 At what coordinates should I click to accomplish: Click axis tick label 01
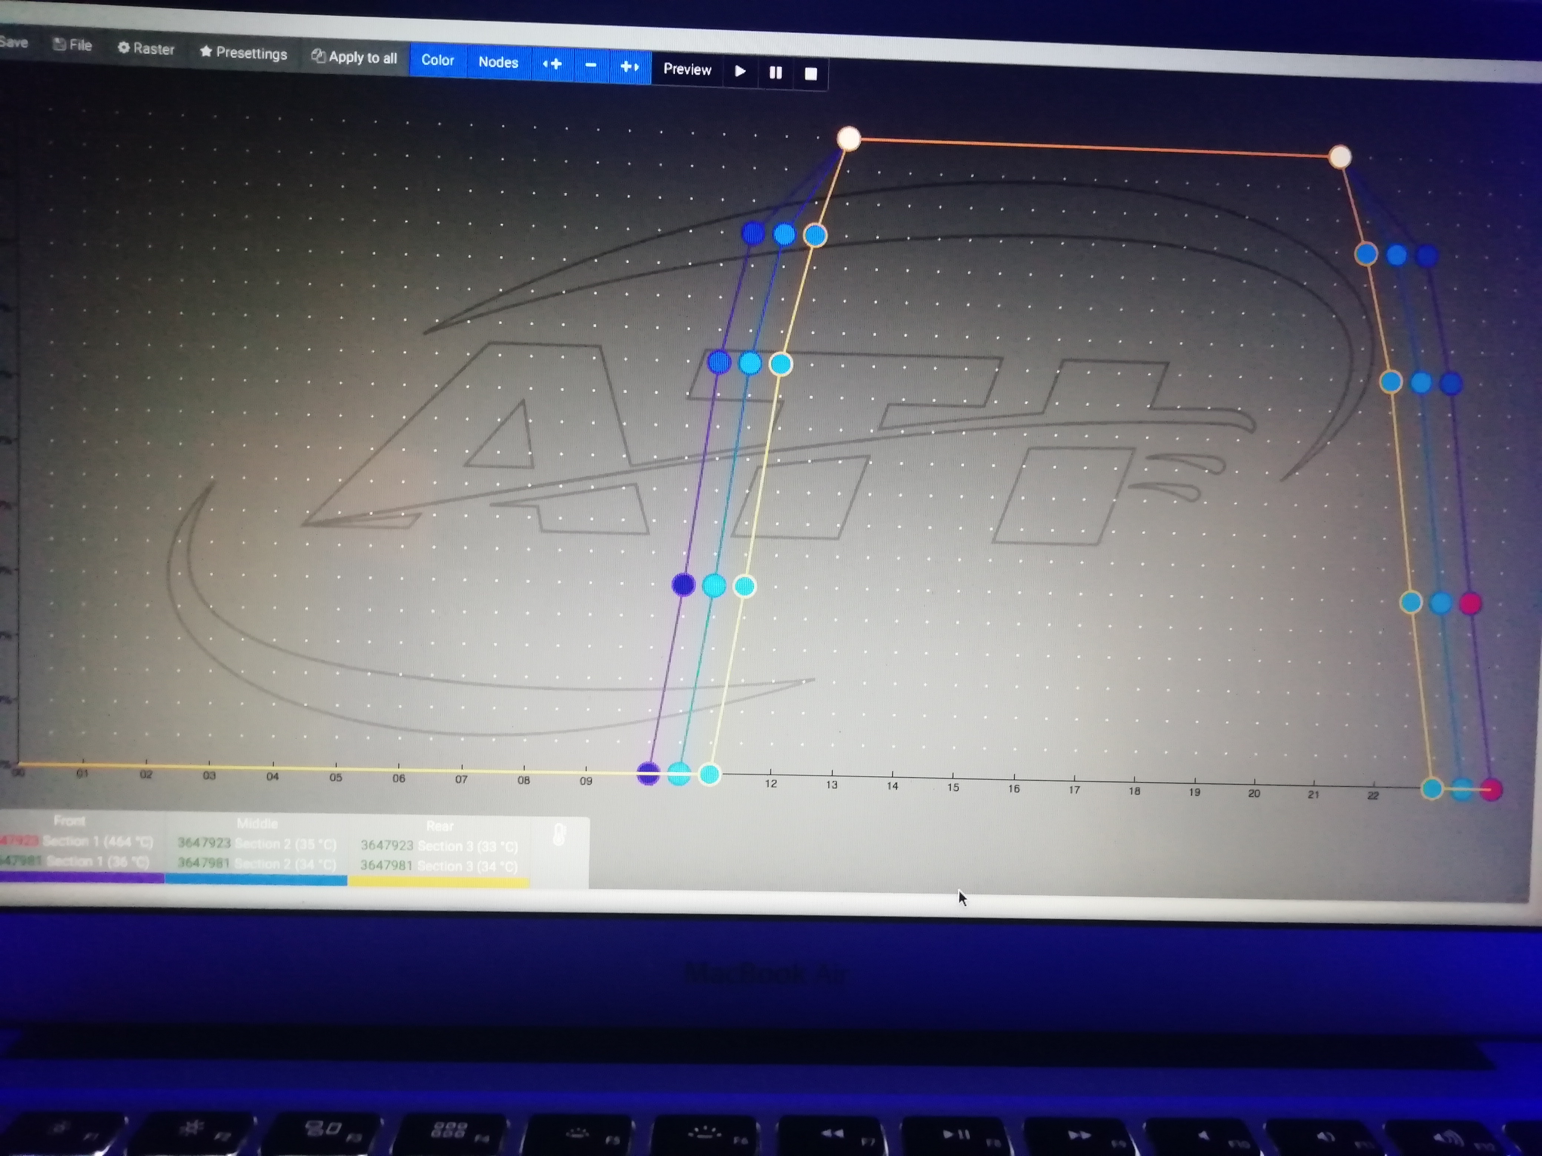pyautogui.click(x=82, y=774)
